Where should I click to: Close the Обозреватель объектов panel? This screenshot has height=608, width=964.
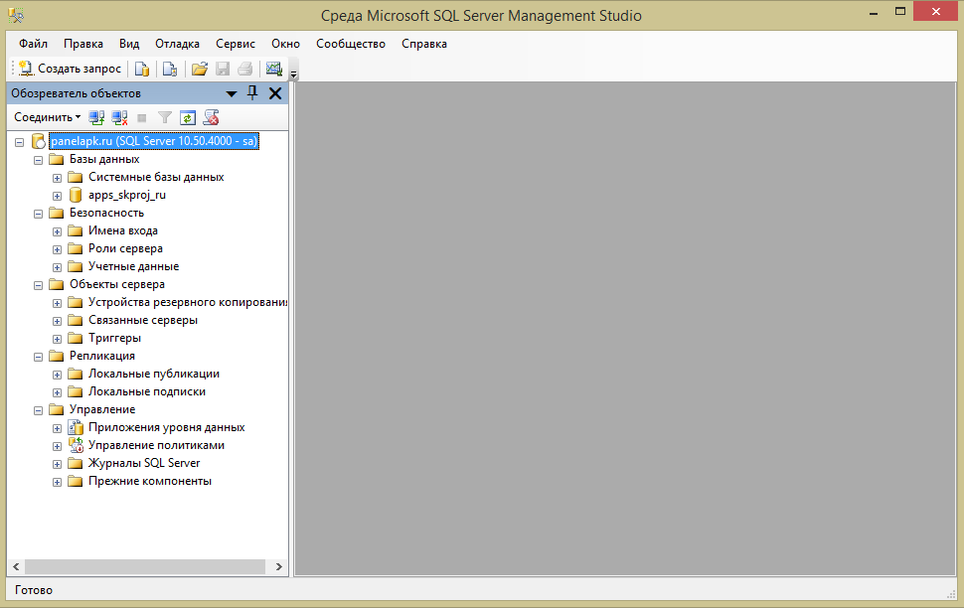pyautogui.click(x=275, y=93)
